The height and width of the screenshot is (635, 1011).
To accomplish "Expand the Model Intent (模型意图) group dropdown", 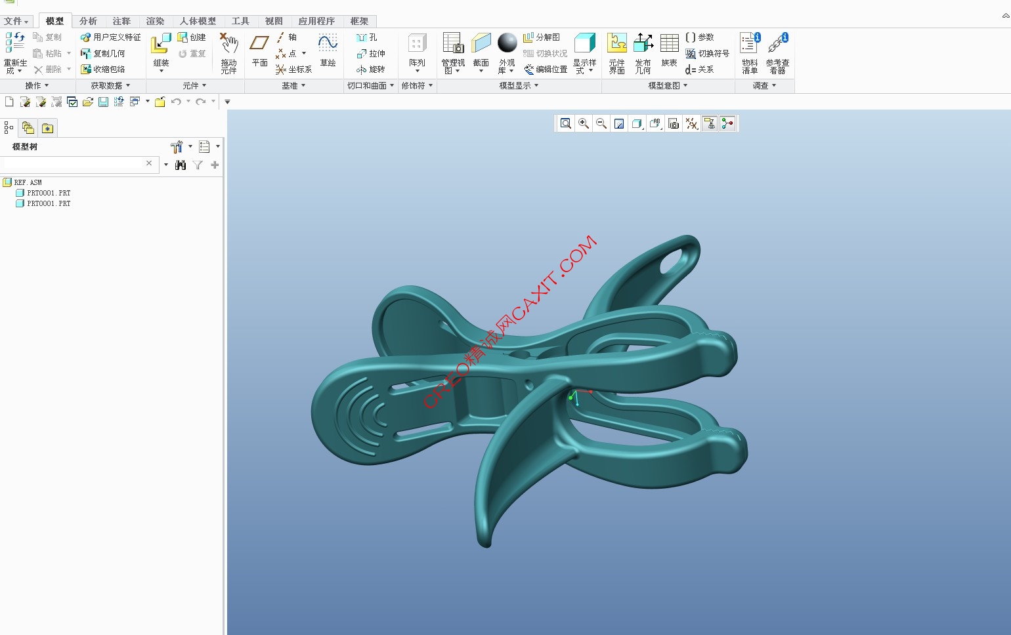I will [668, 85].
